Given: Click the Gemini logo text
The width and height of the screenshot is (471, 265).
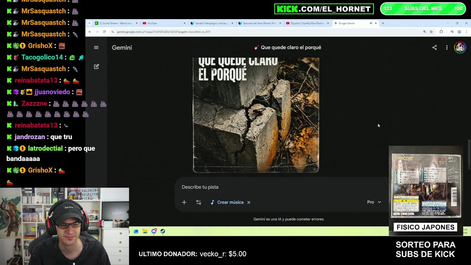Looking at the screenshot, I should click(122, 47).
